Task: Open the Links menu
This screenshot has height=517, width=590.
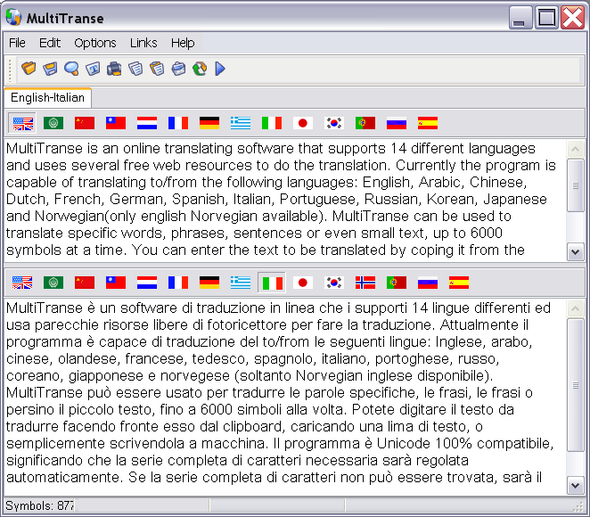Action: tap(143, 43)
